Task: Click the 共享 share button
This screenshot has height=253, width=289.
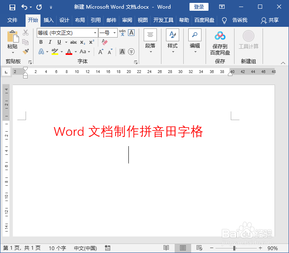Action: point(270,20)
